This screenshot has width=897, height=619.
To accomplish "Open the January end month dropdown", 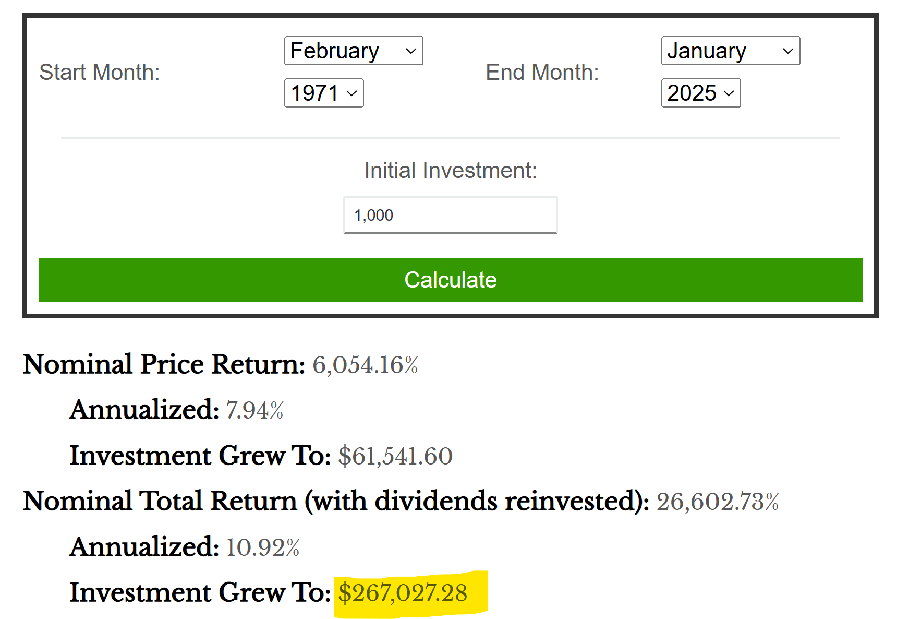I will click(x=731, y=51).
